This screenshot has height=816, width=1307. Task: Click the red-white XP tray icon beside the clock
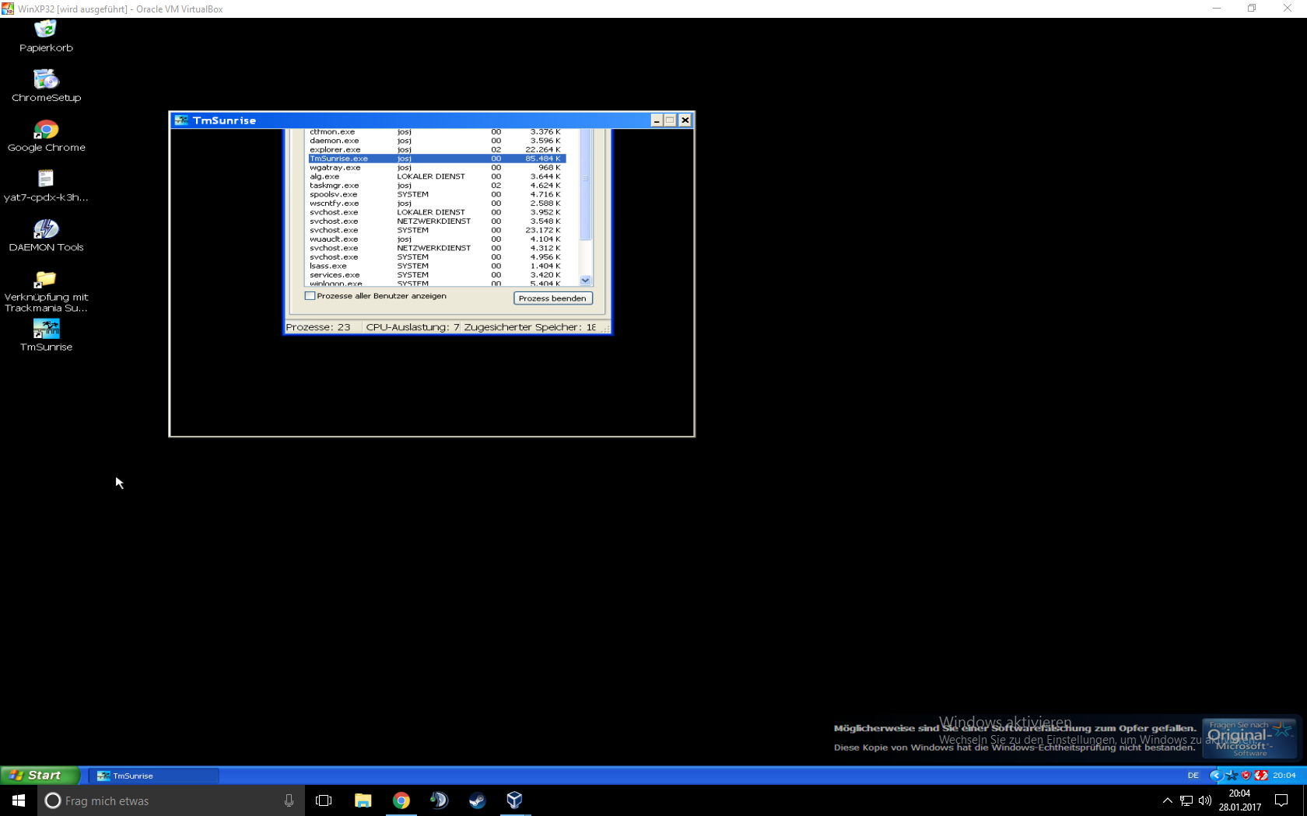click(x=1261, y=776)
